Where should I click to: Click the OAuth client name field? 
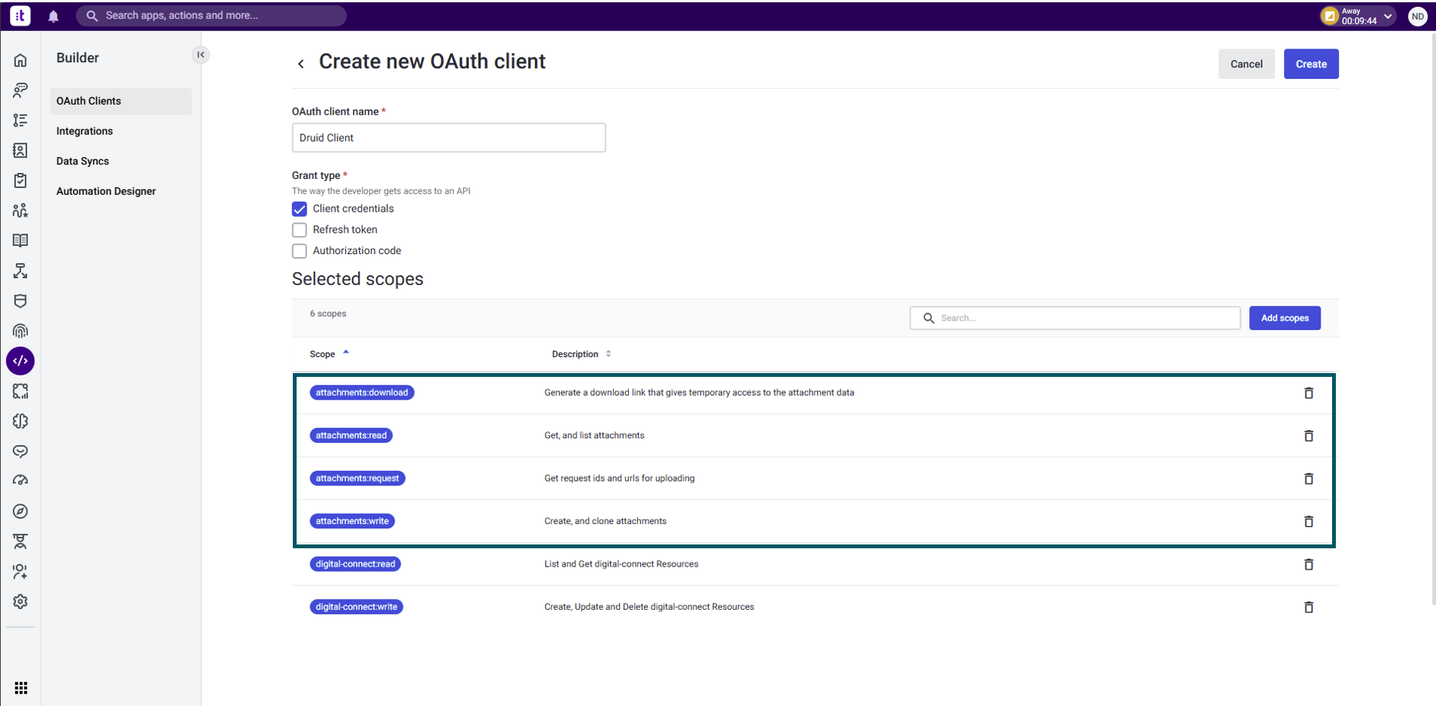click(448, 138)
